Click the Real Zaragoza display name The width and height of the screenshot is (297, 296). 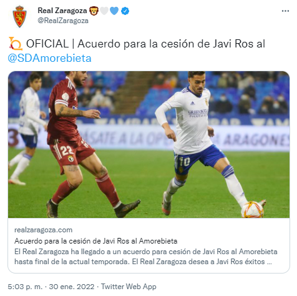[62, 11]
